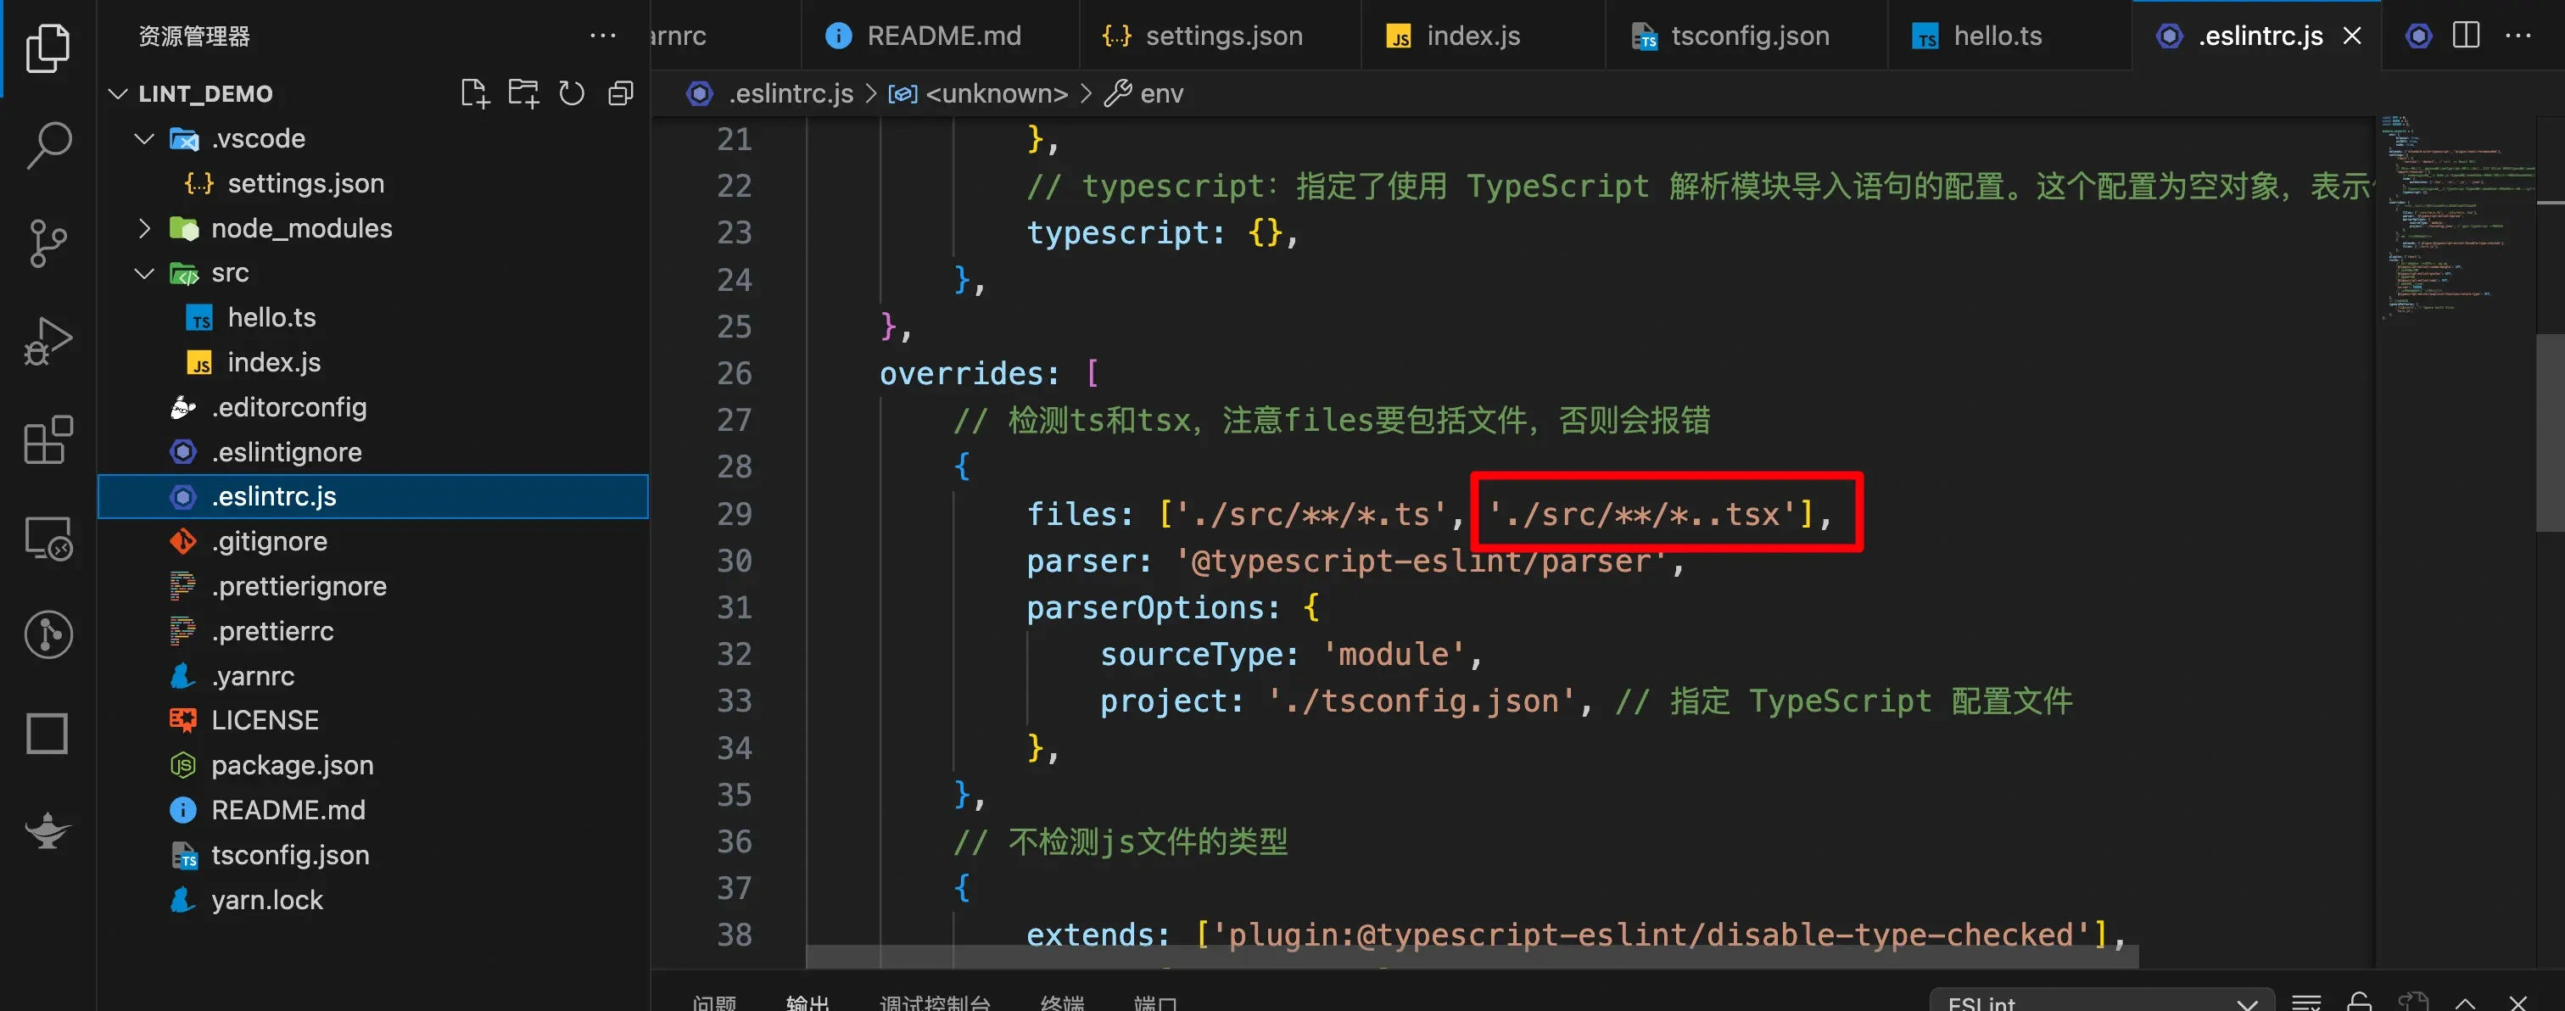Click the env breadcrumb item

tap(1161, 93)
